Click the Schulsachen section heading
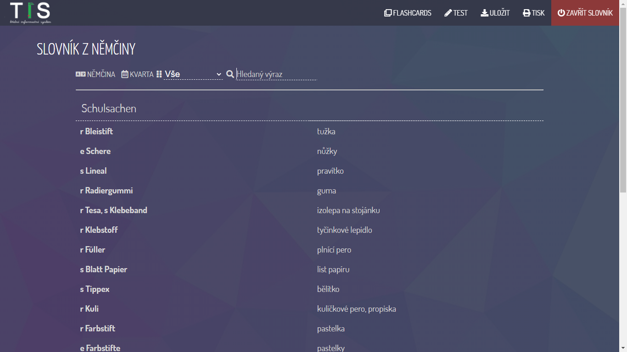This screenshot has height=352, width=627. [109, 109]
